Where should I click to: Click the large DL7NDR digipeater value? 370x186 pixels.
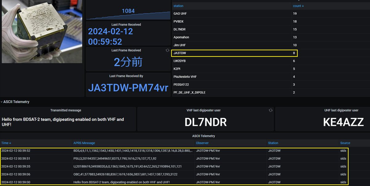click(x=206, y=122)
